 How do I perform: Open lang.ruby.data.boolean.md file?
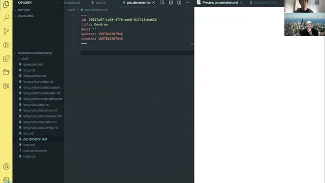(x=42, y=116)
